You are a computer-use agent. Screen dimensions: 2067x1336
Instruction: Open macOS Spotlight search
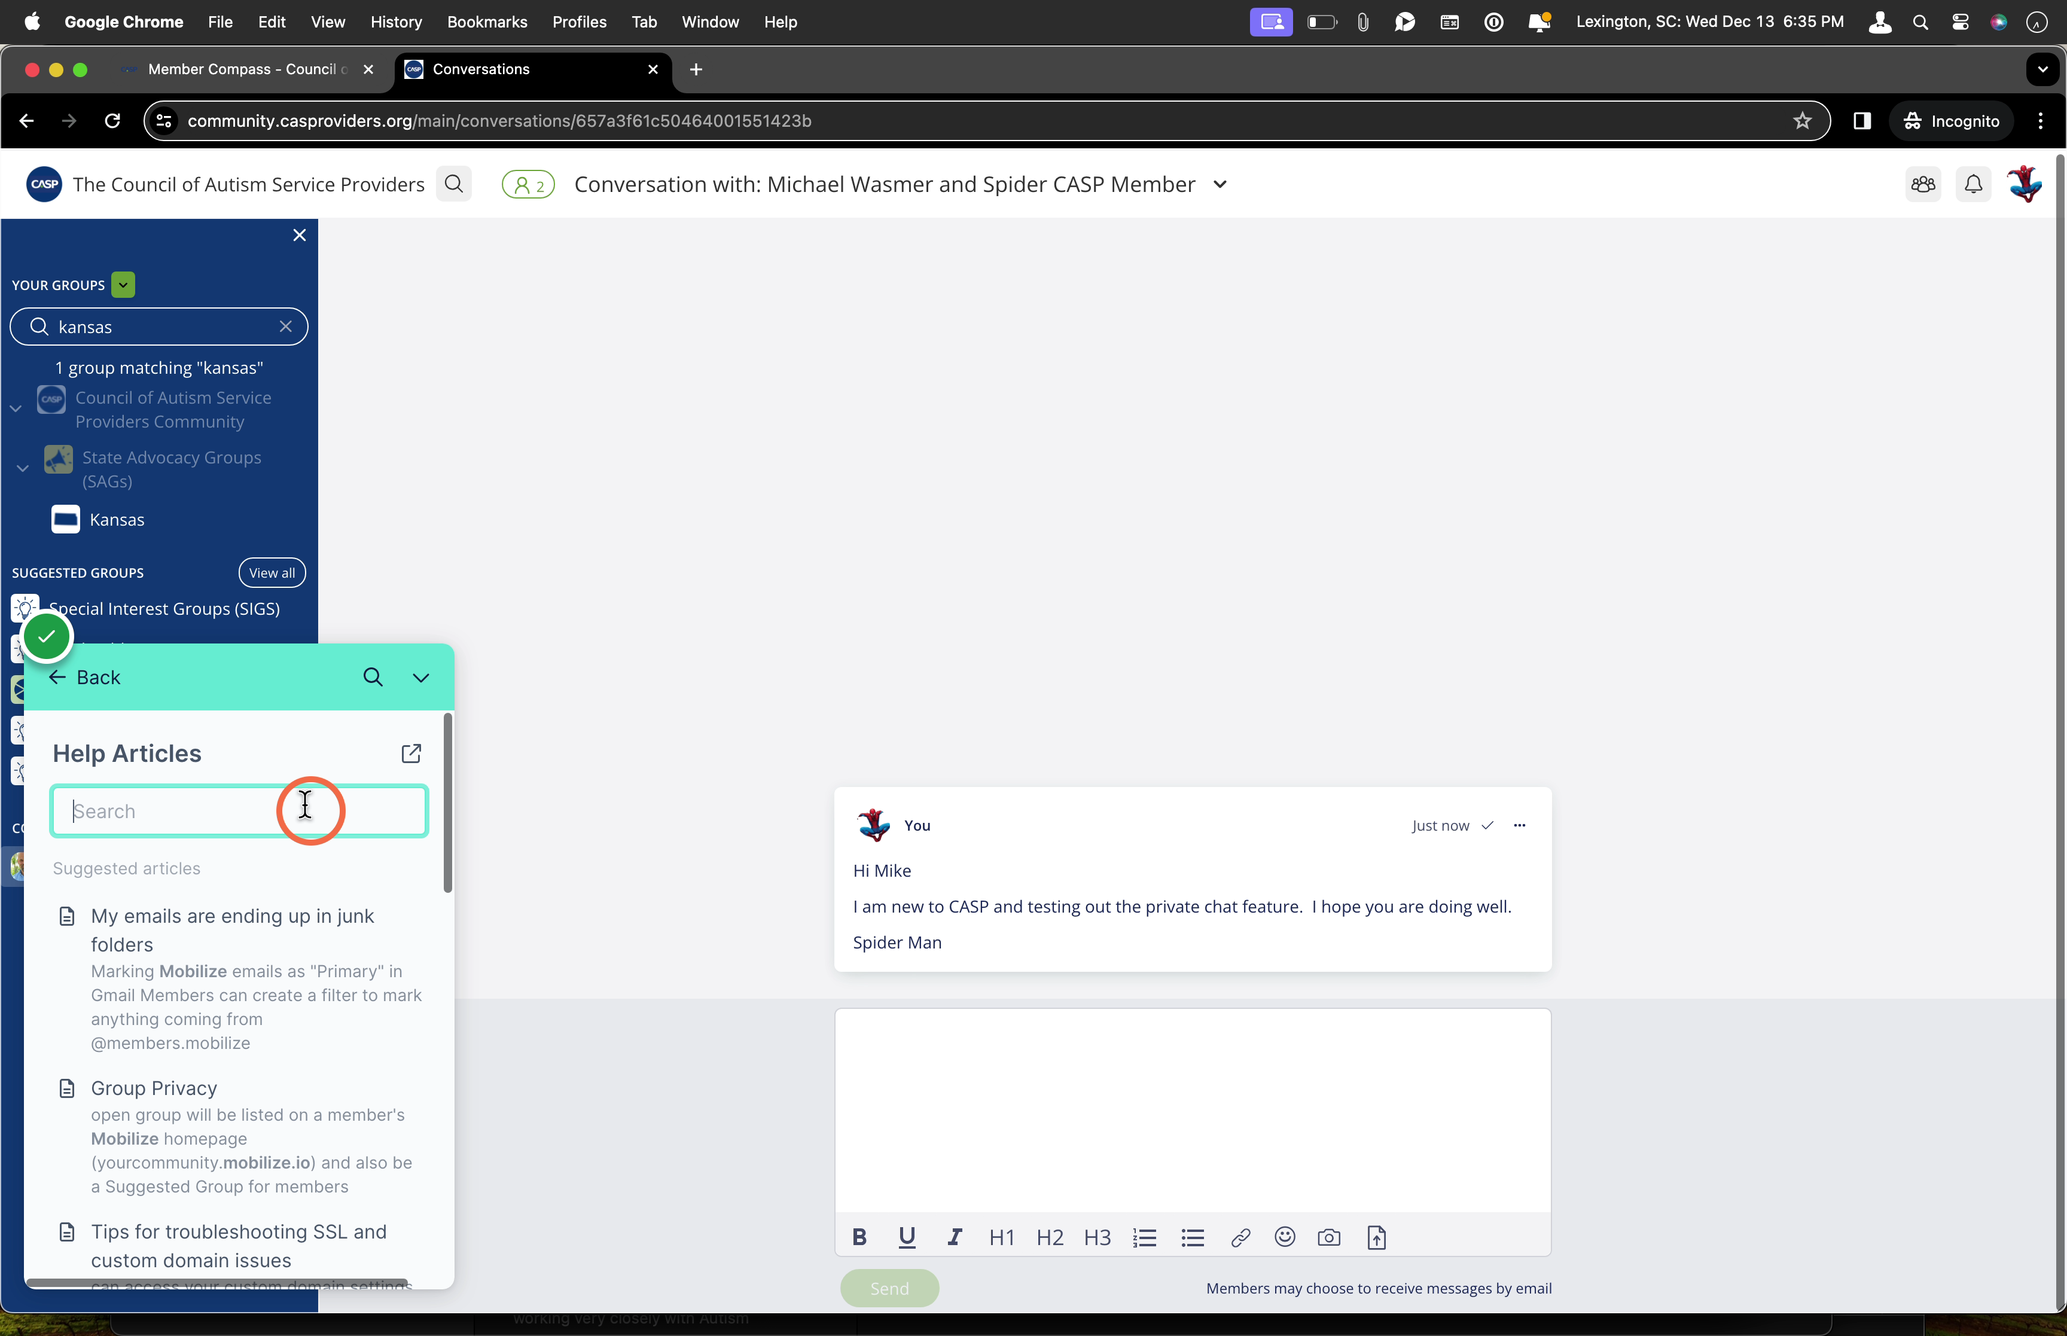click(1919, 22)
